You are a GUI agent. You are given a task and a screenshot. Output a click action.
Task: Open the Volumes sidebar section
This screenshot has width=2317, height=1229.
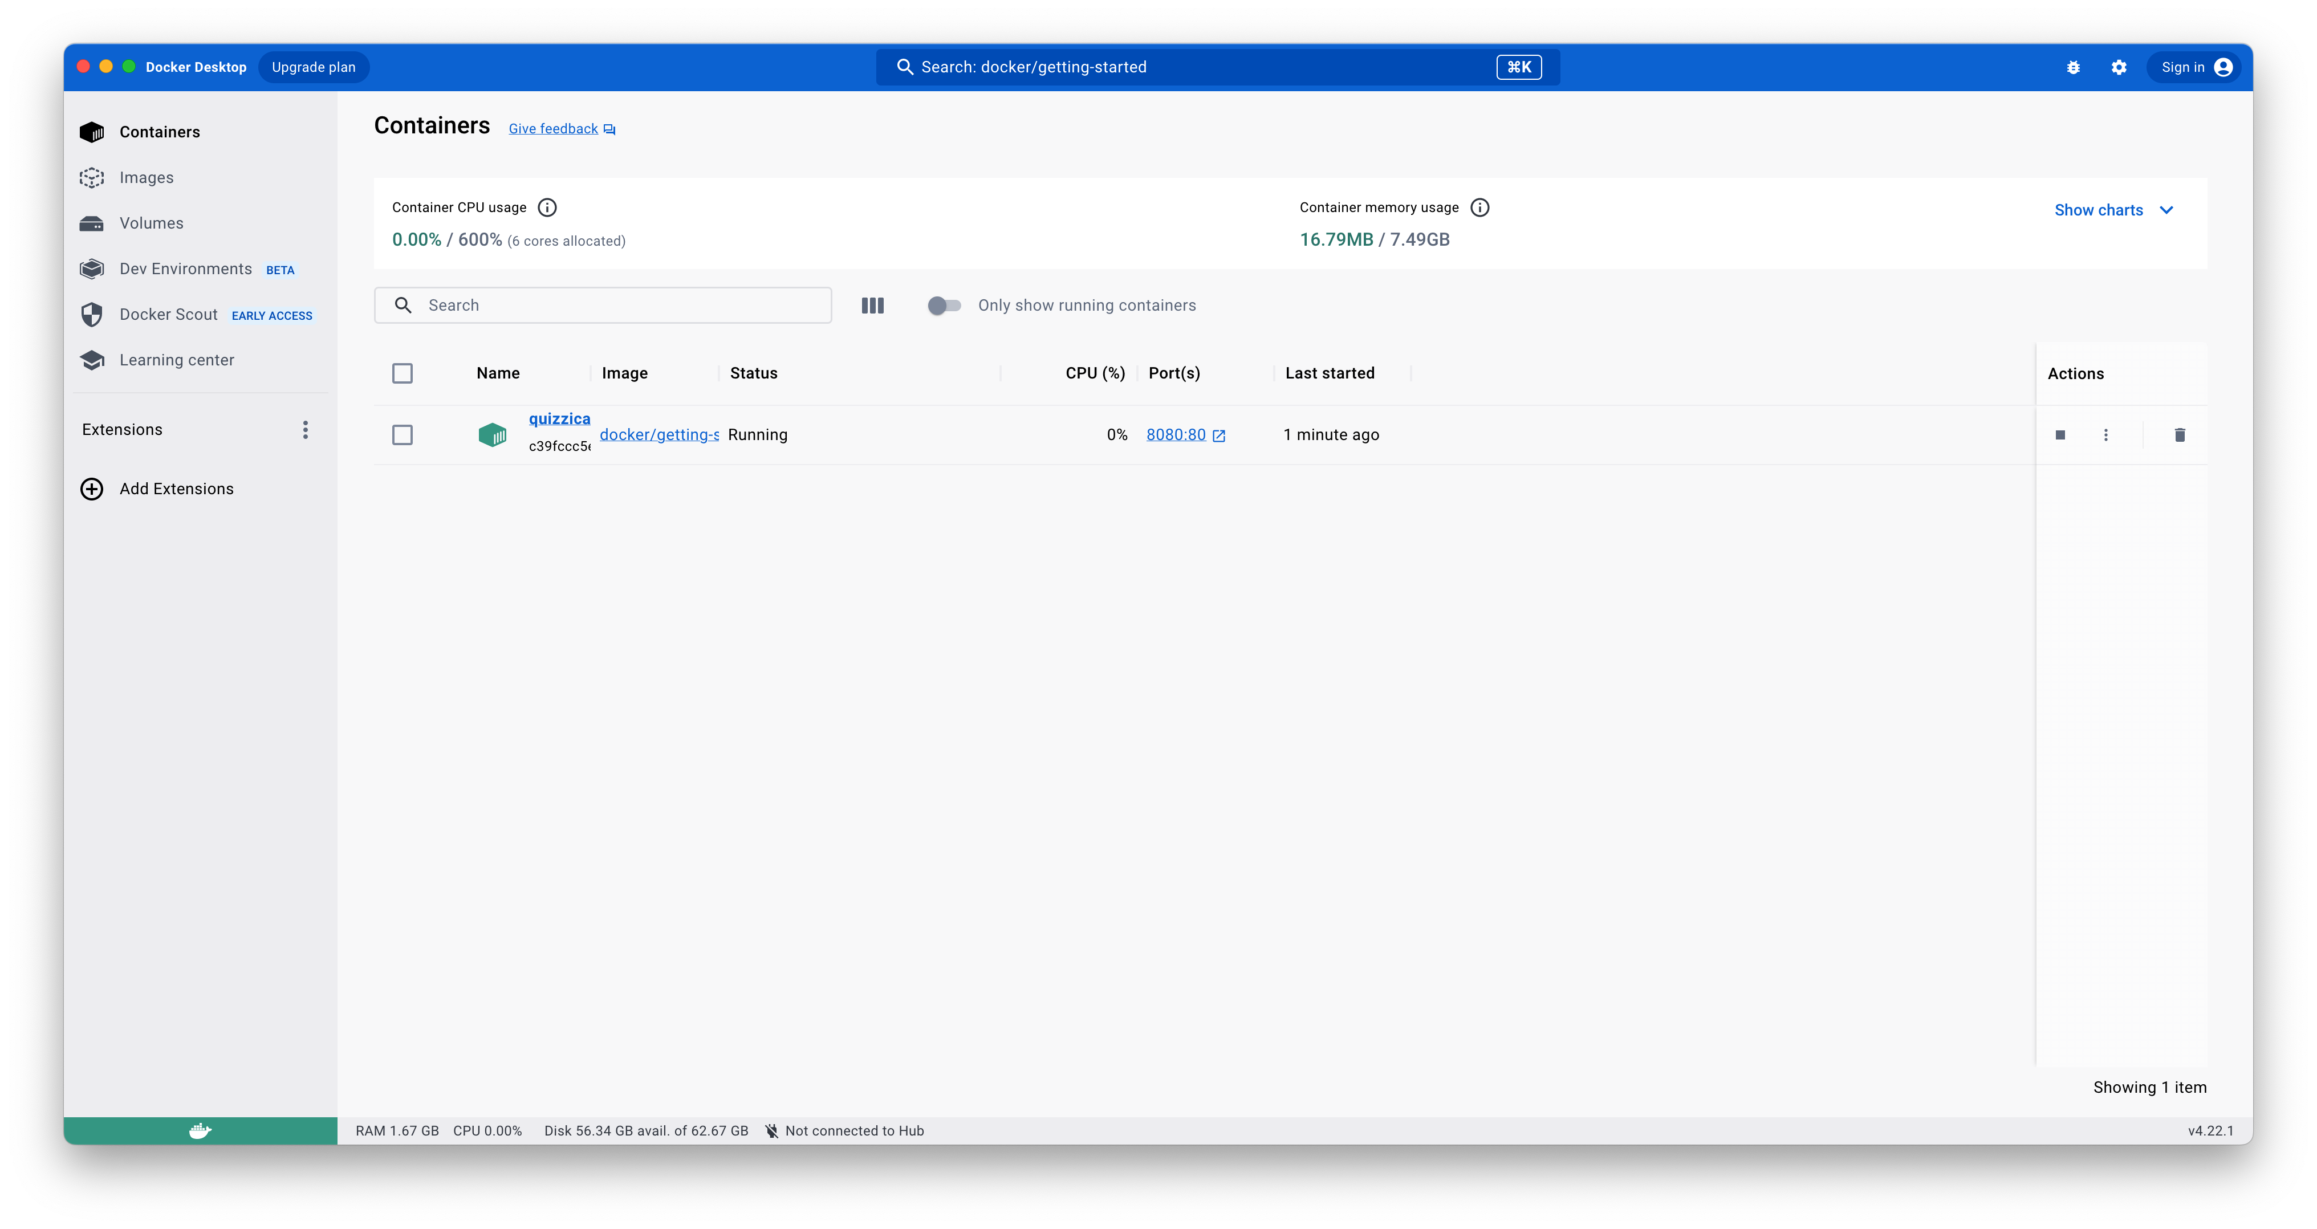(x=200, y=223)
